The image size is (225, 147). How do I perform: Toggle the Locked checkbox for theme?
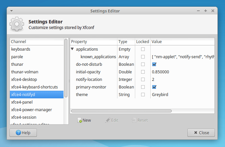(x=143, y=95)
